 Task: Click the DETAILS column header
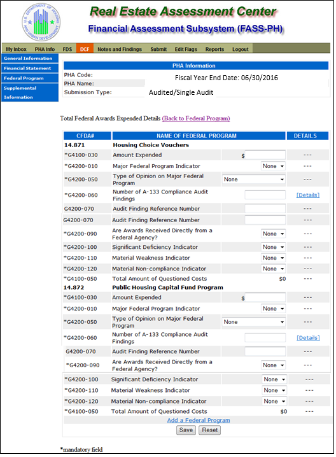pos(307,136)
